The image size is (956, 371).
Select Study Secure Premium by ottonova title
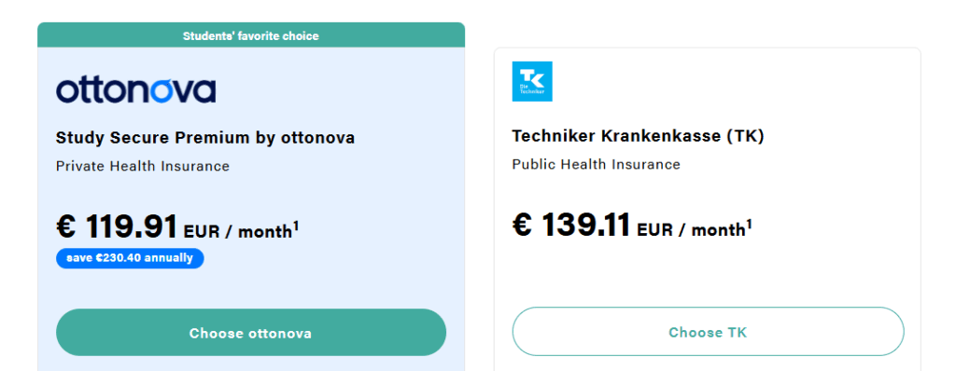204,138
